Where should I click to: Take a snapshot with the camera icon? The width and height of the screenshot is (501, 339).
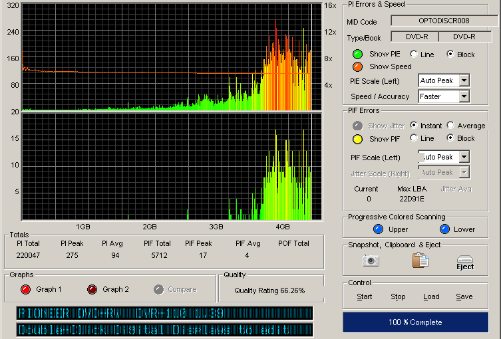[371, 261]
